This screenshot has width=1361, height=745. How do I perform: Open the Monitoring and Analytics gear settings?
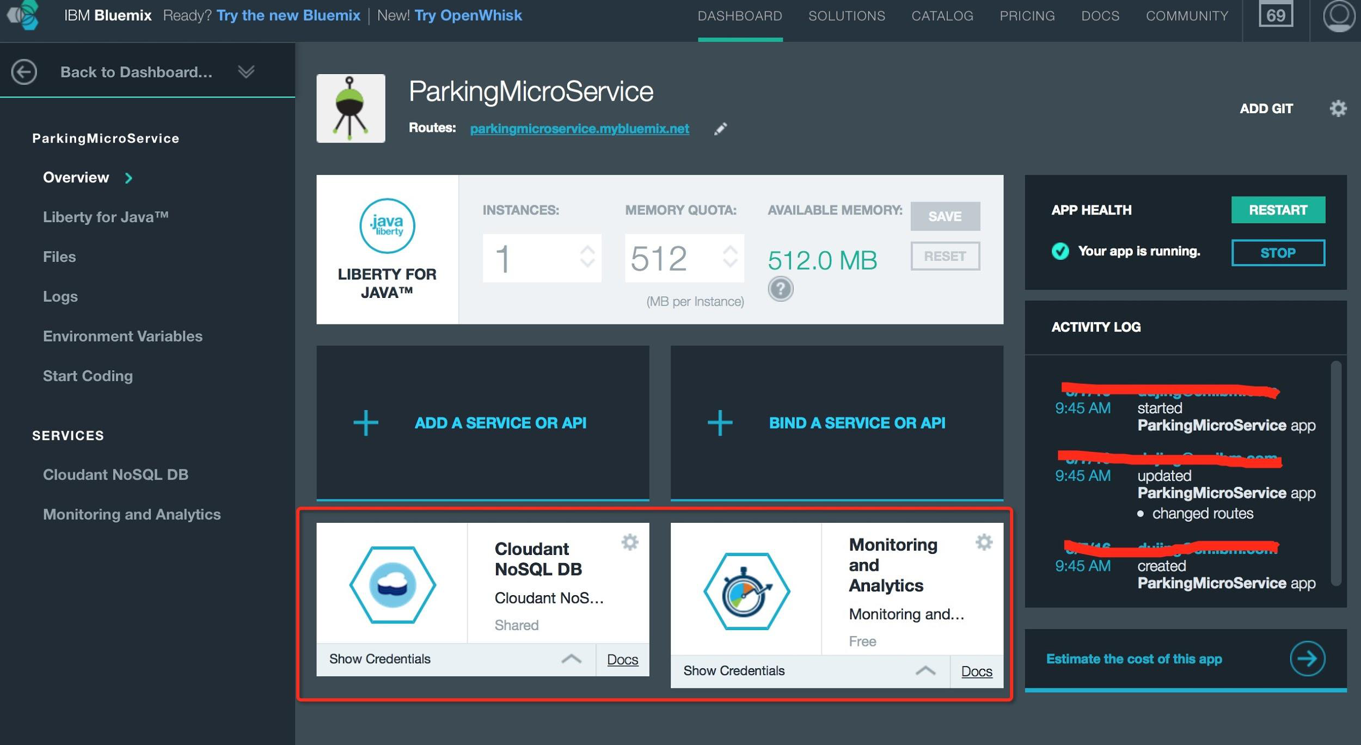(x=984, y=542)
